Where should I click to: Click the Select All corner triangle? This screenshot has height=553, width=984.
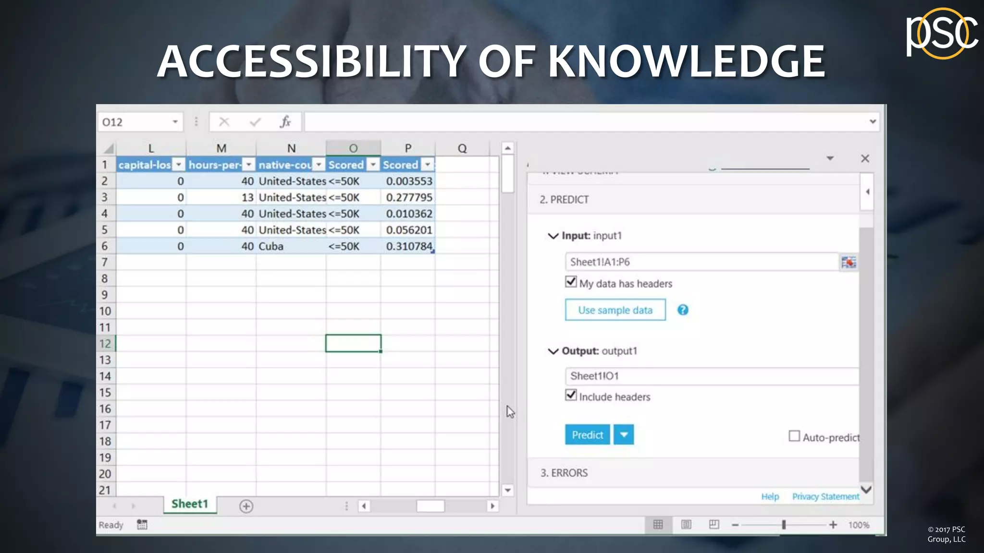tap(109, 148)
